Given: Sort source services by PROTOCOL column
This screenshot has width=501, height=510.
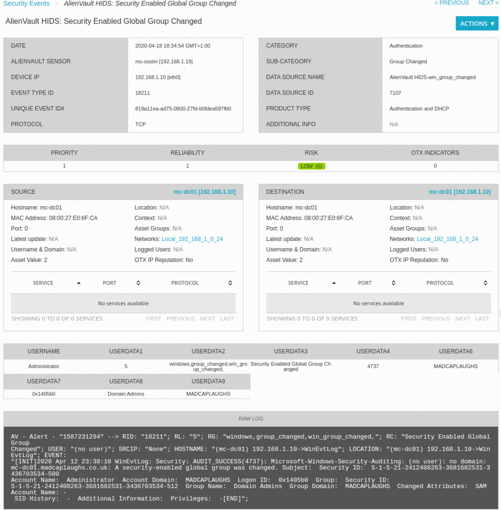Looking at the screenshot, I should 185,283.
